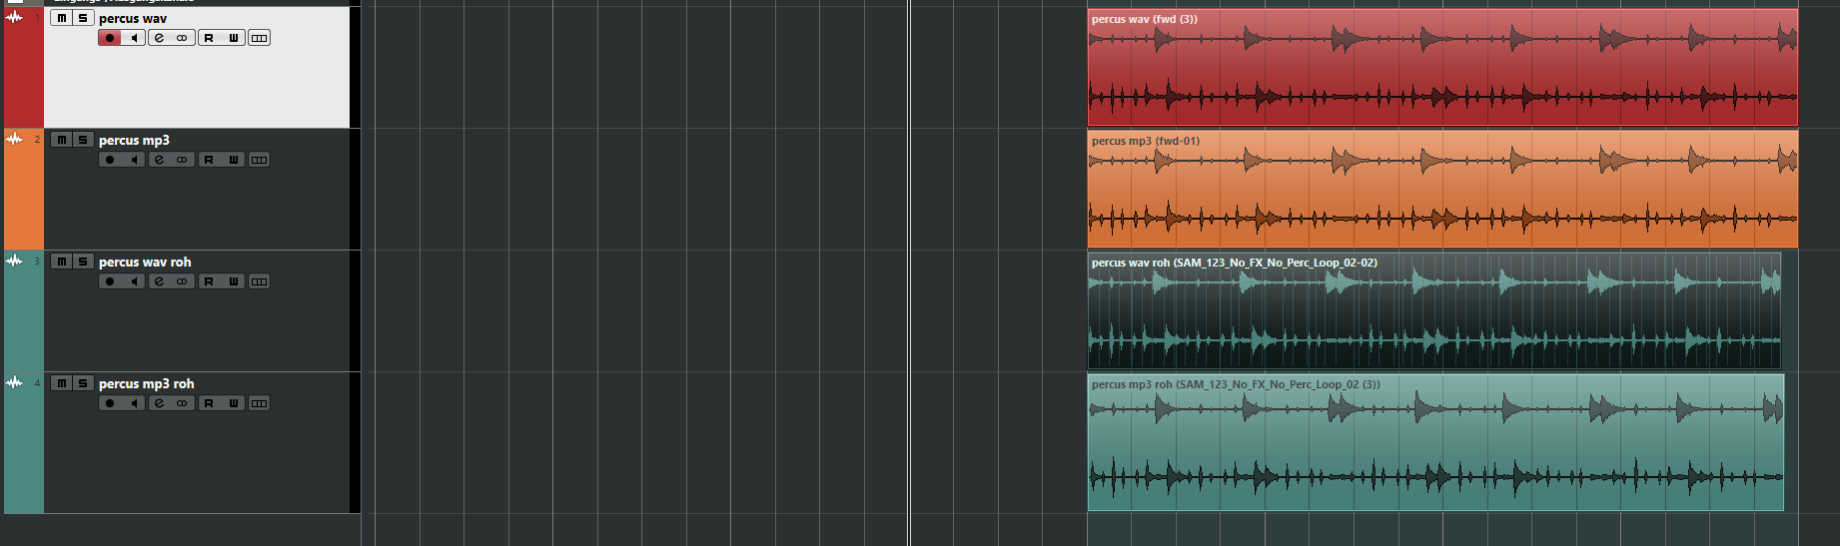Arm record on percus mp3 roh track
The width and height of the screenshot is (1840, 546).
click(110, 403)
